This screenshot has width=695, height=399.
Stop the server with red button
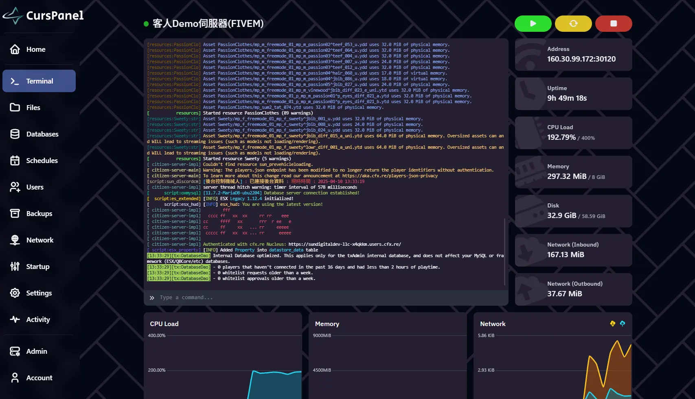coord(614,24)
